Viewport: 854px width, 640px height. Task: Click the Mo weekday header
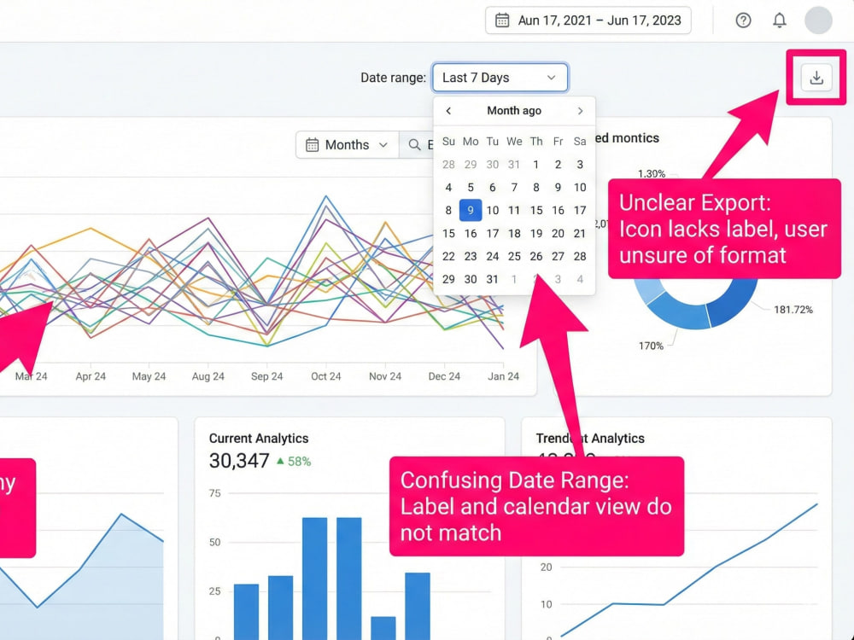[x=471, y=142]
